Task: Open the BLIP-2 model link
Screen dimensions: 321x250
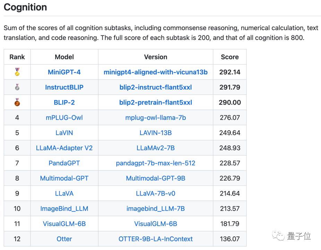Action: coord(64,102)
